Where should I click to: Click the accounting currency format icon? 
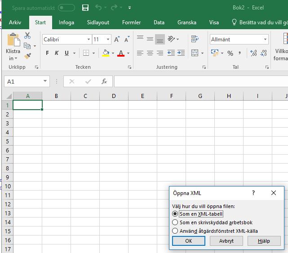click(215, 53)
